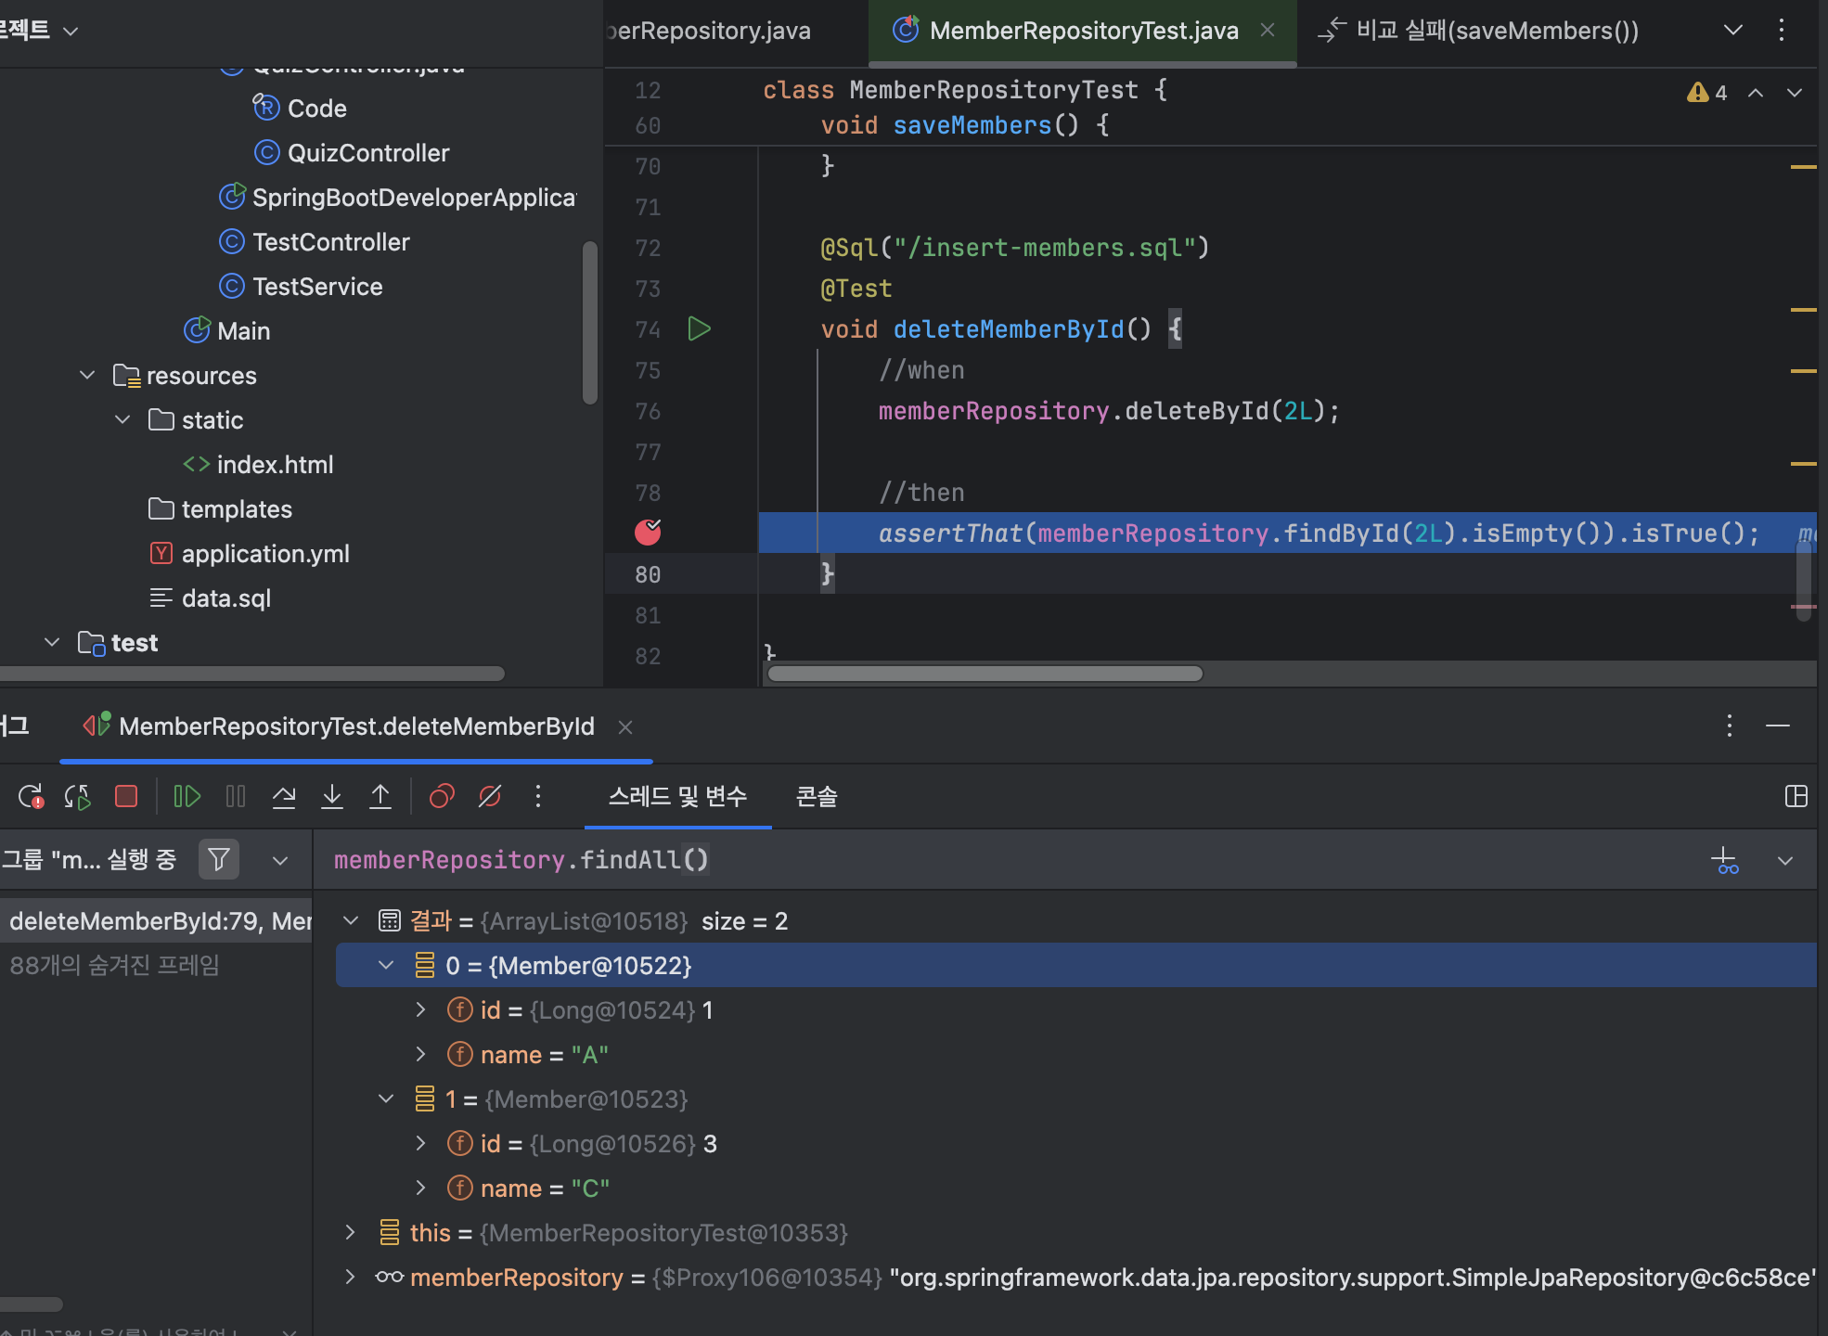
Task: Collapse the Member@10522 result entry
Action: [x=387, y=966]
